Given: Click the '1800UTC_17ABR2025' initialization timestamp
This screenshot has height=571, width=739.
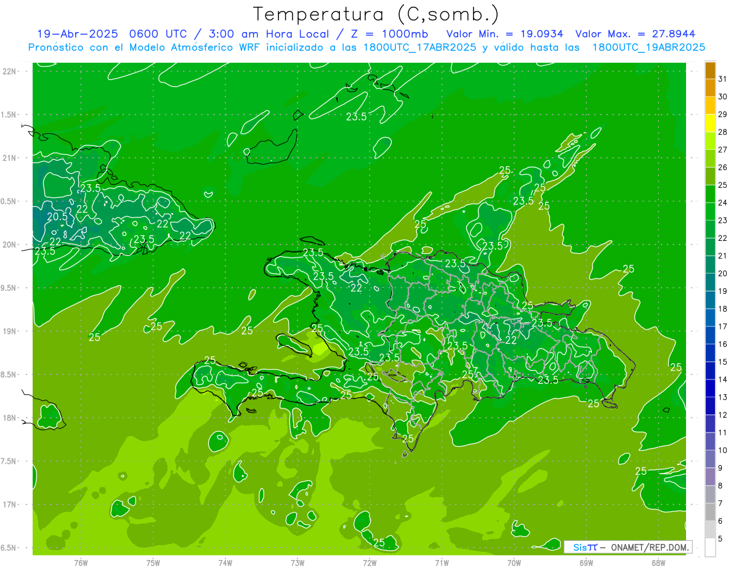Looking at the screenshot, I should (x=419, y=47).
